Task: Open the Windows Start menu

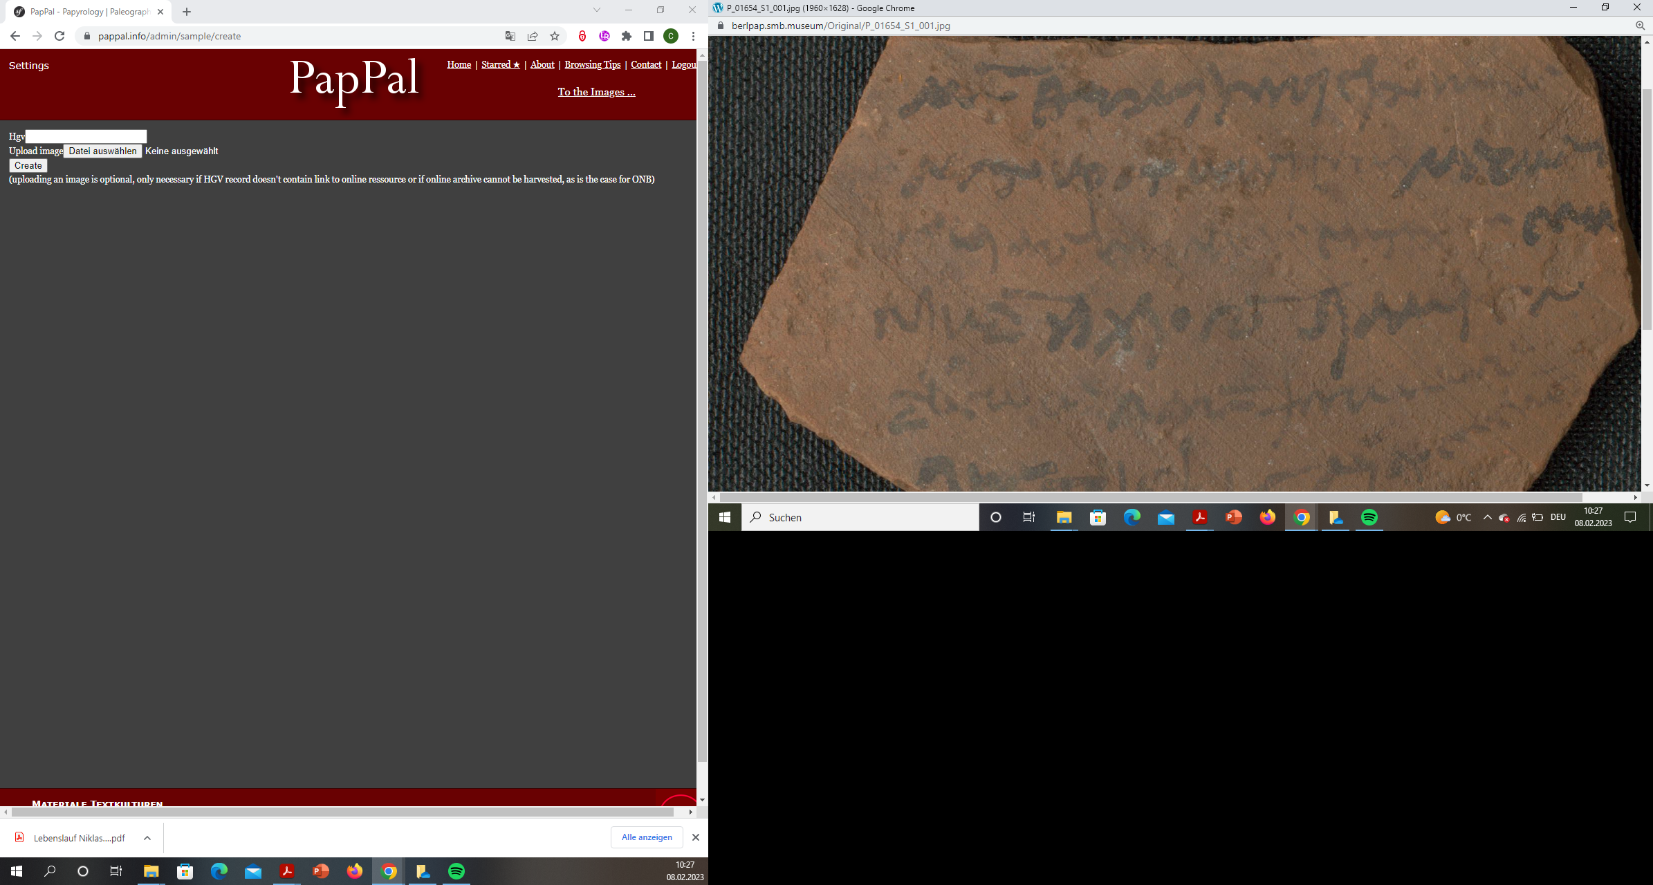Action: pyautogui.click(x=17, y=871)
